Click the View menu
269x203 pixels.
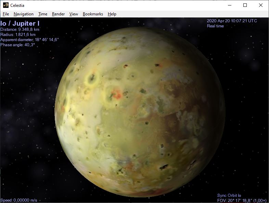coord(74,14)
